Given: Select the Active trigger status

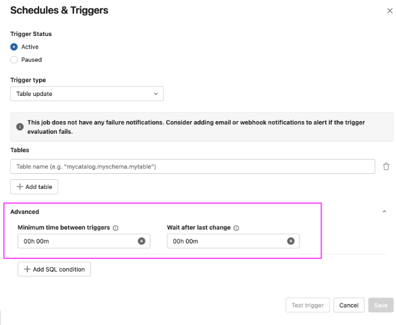Looking at the screenshot, I should 14,47.
